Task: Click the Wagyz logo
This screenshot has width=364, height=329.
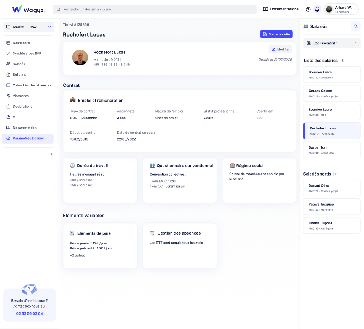Action: [28, 9]
